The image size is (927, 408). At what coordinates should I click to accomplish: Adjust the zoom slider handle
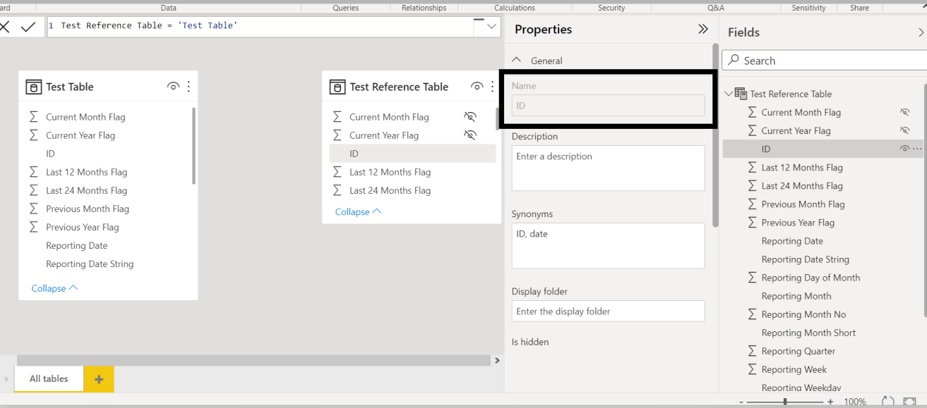(x=785, y=402)
